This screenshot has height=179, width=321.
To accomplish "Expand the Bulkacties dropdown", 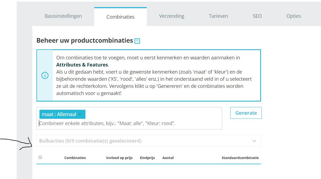I will pyautogui.click(x=254, y=141).
